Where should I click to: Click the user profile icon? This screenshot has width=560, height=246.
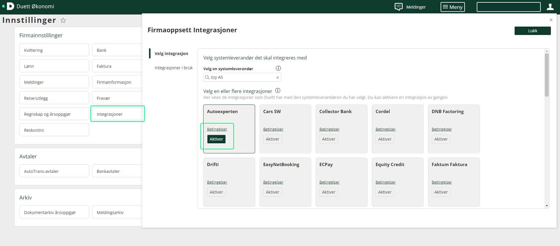coord(550,7)
